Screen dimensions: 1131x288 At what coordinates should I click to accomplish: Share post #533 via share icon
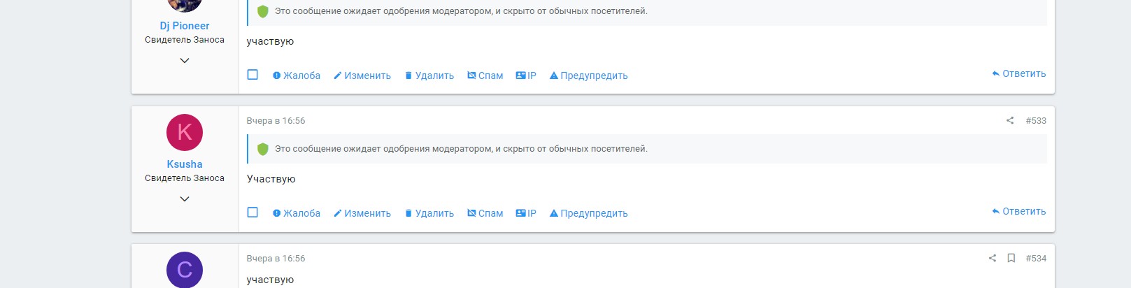[x=1010, y=120]
